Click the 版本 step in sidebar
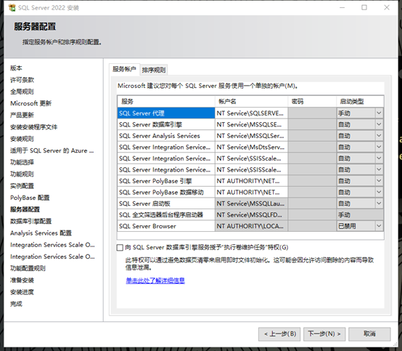 (16, 68)
